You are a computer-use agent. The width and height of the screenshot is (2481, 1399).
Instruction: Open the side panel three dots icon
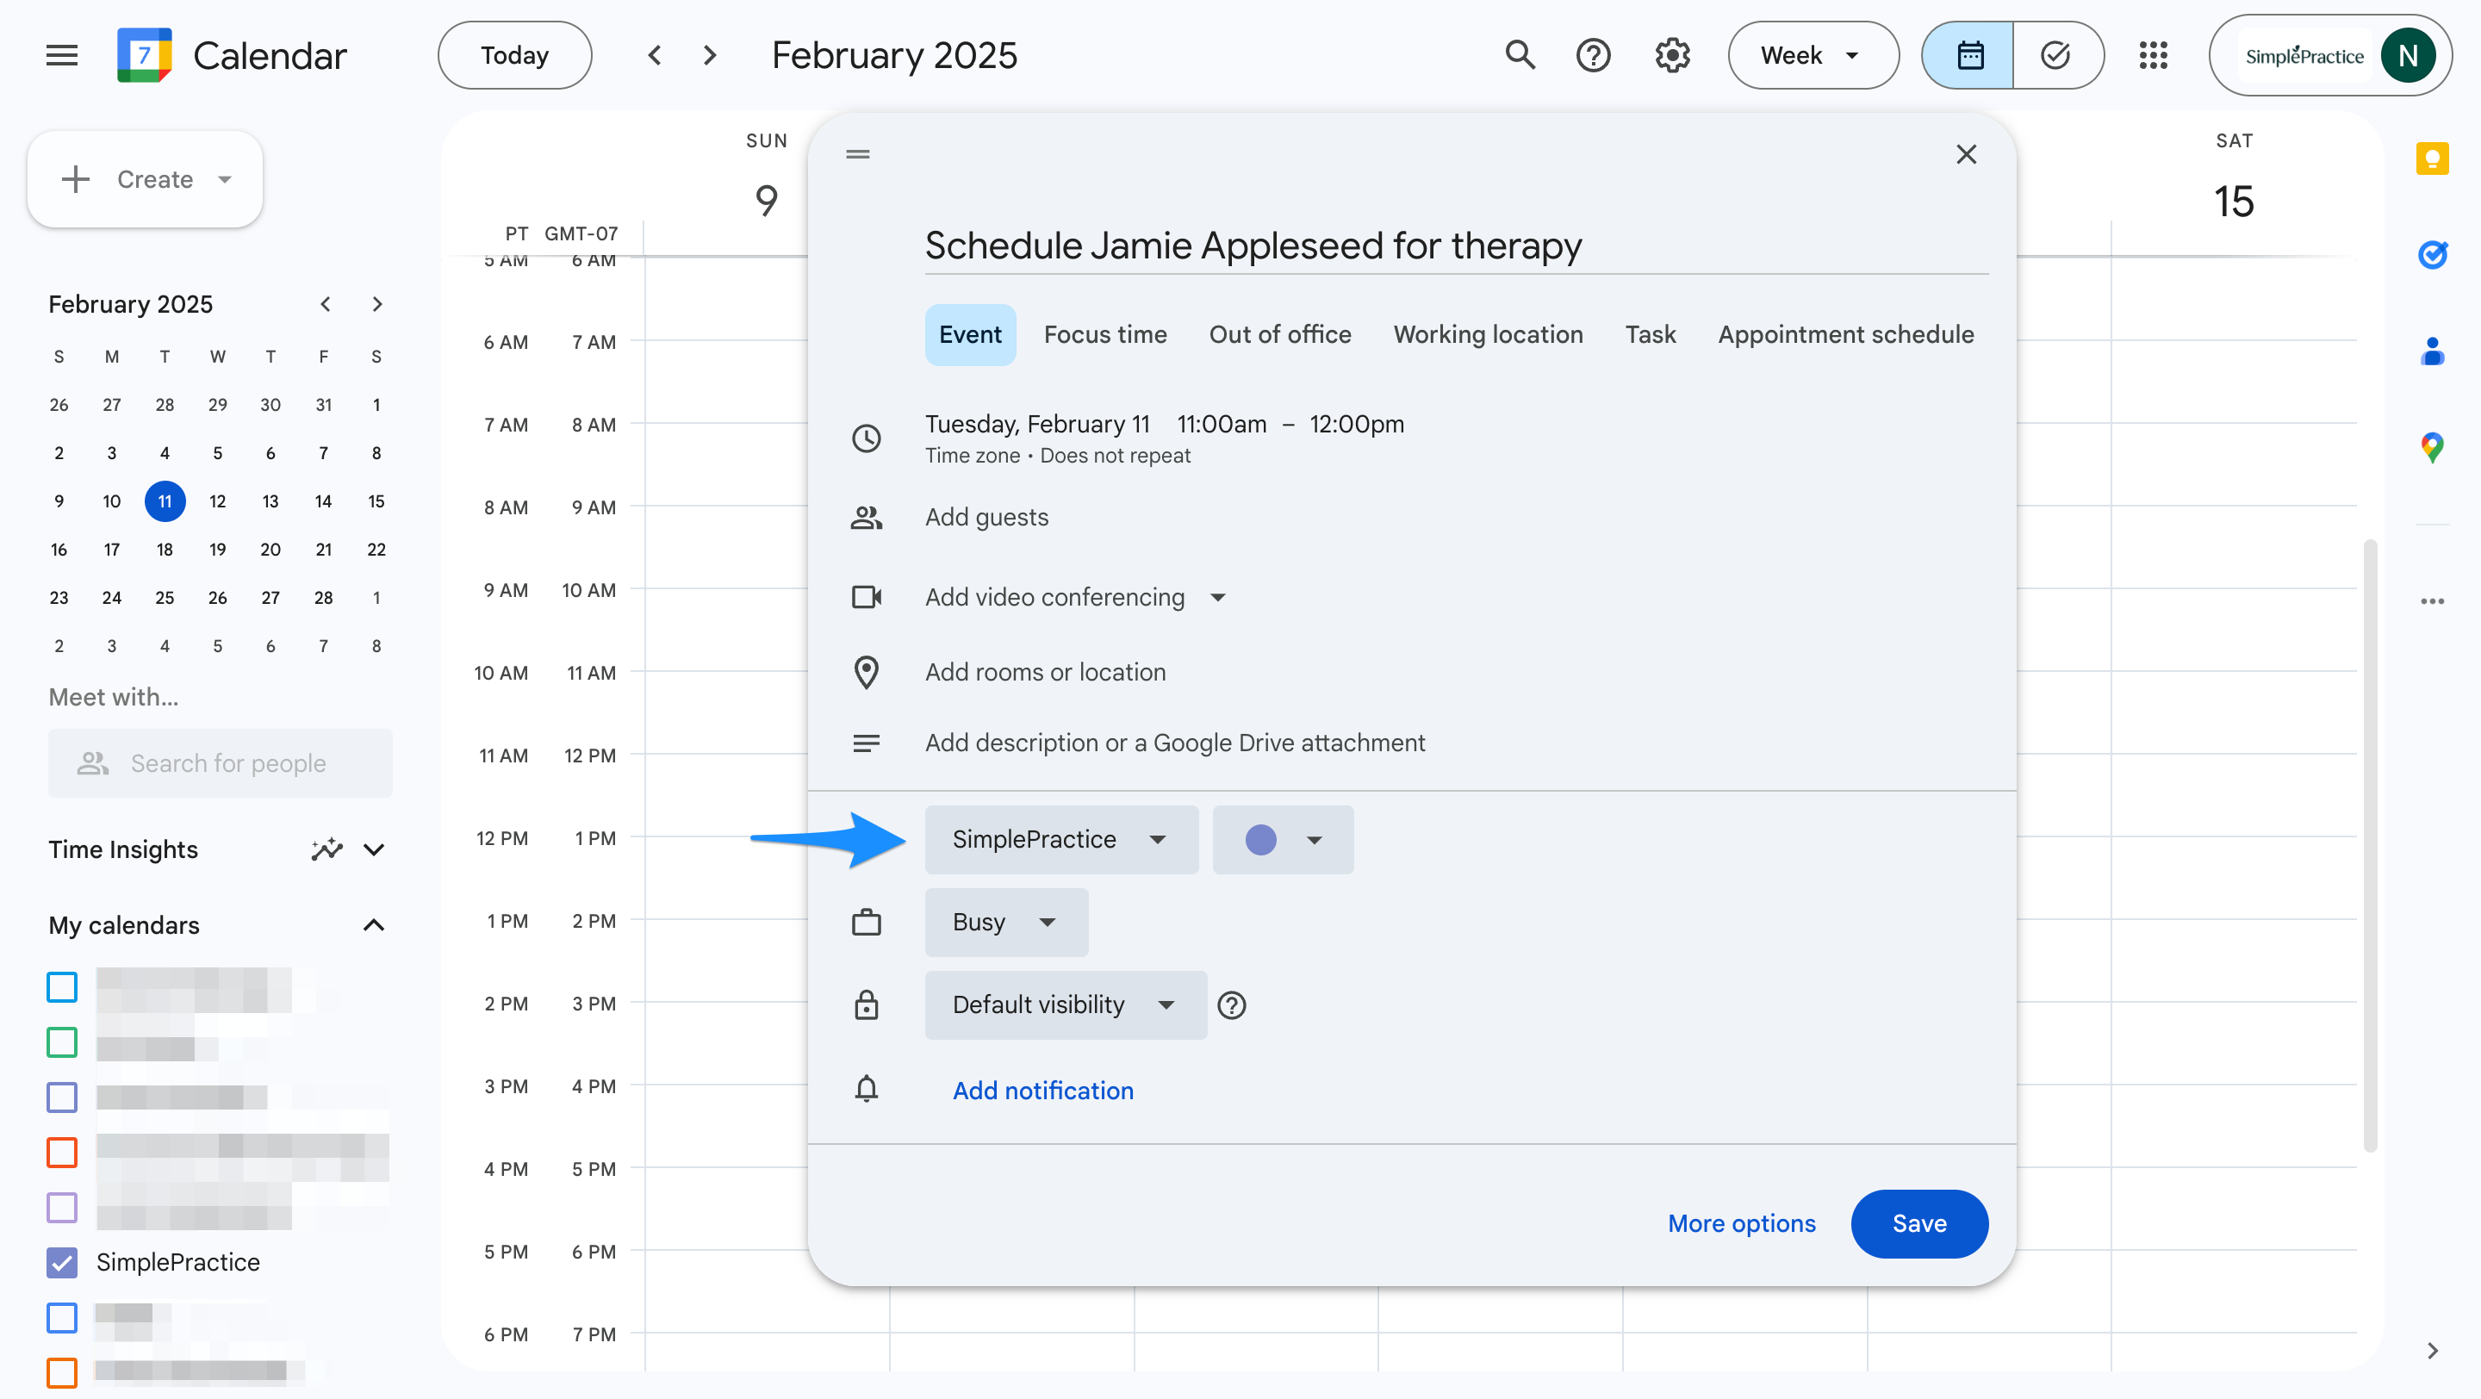(2432, 600)
